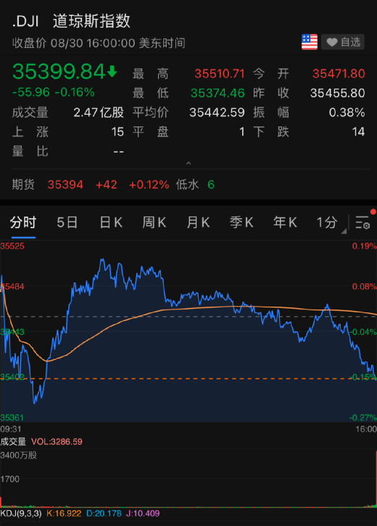Open futures quote 35394 row
Screen dimensions: 377x526
[188, 185]
